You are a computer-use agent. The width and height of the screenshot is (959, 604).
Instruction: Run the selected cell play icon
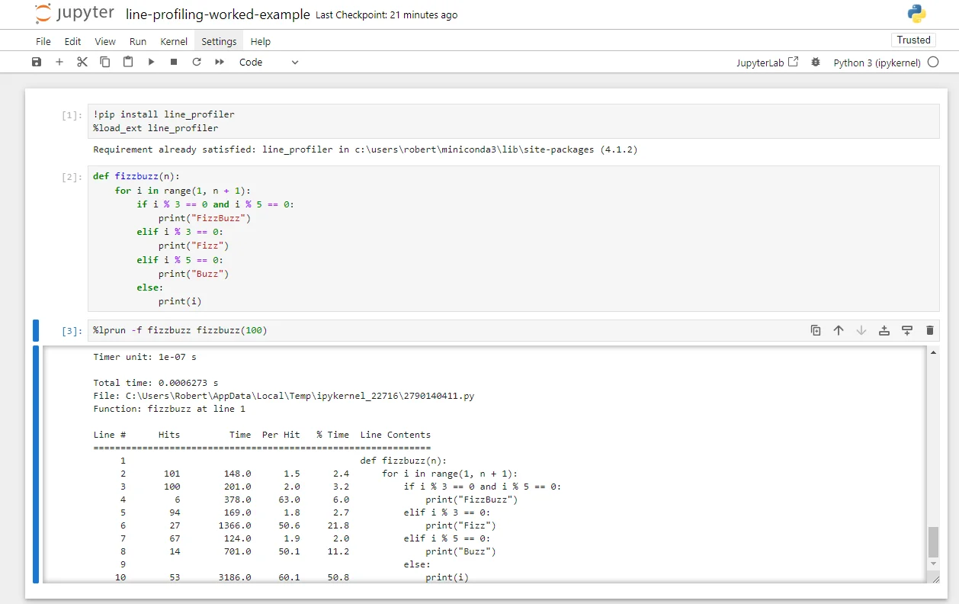click(x=151, y=62)
